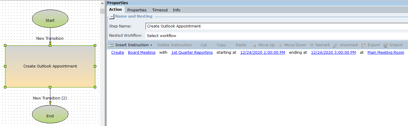
Task: Switch to the Timeout tab
Action: [x=160, y=10]
